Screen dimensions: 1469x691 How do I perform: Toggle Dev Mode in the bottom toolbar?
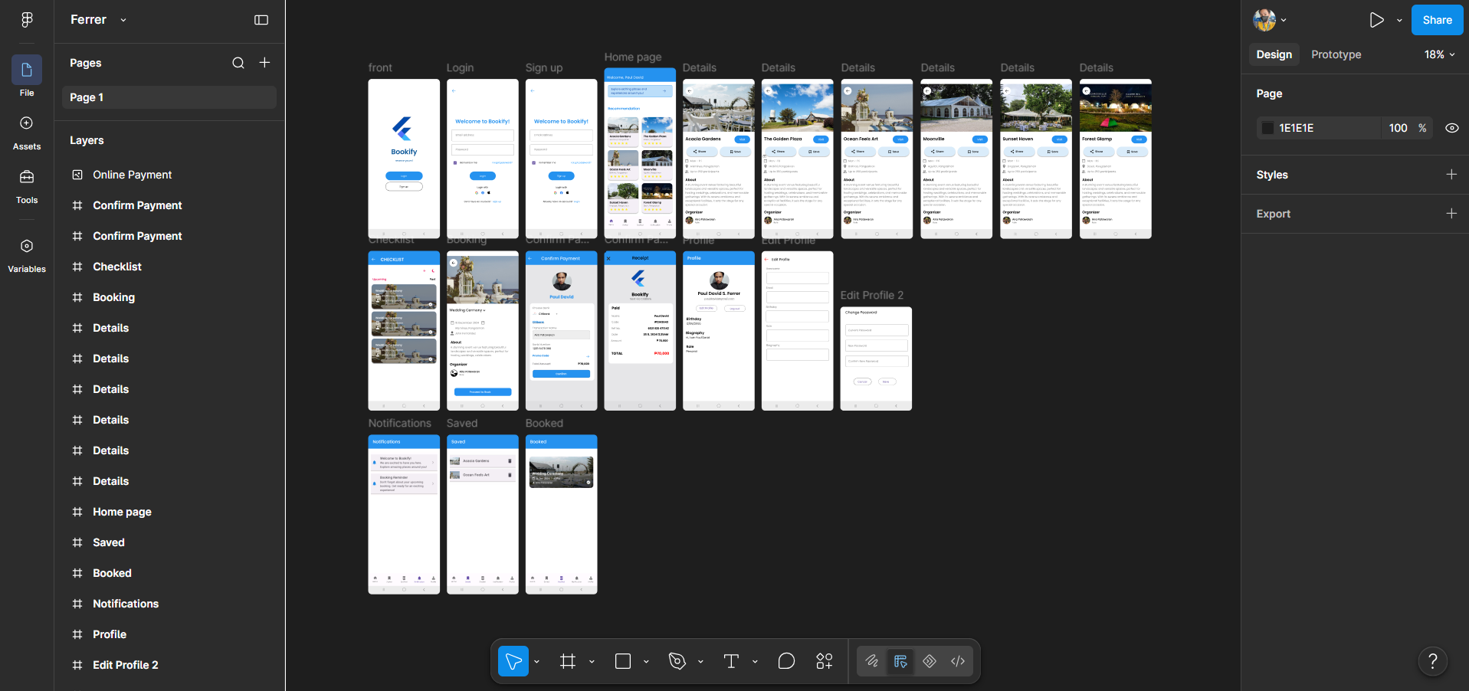(958, 661)
